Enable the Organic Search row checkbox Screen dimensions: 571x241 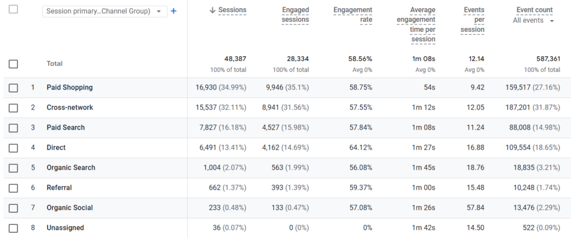pos(13,168)
